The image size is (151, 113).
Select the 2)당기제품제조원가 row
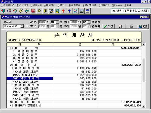[74, 75]
